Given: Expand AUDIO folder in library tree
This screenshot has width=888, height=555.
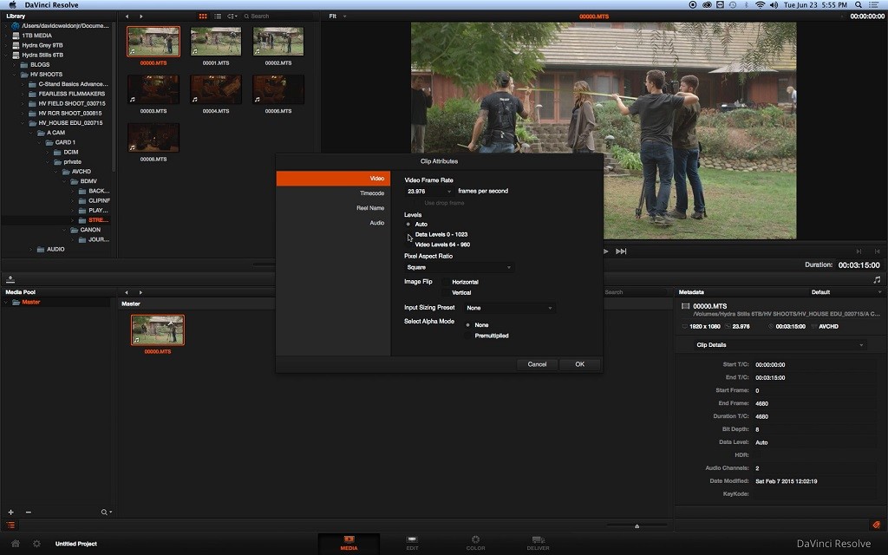Looking at the screenshot, I should [x=30, y=249].
